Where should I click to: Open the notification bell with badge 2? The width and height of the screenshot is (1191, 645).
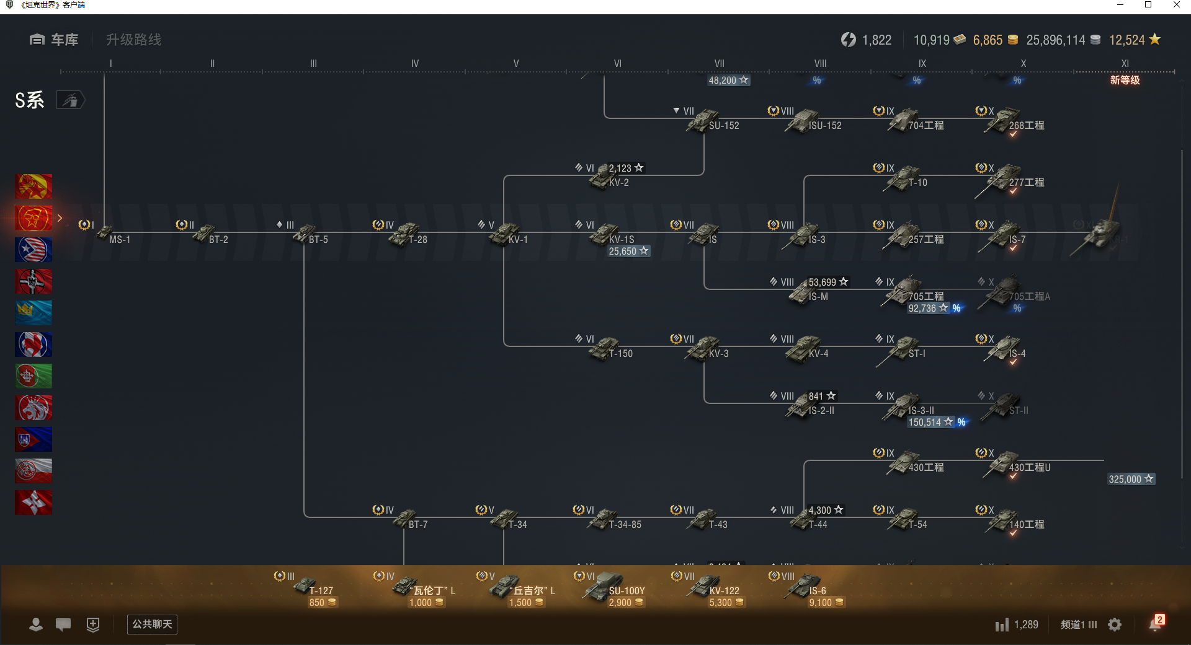pyautogui.click(x=1156, y=623)
